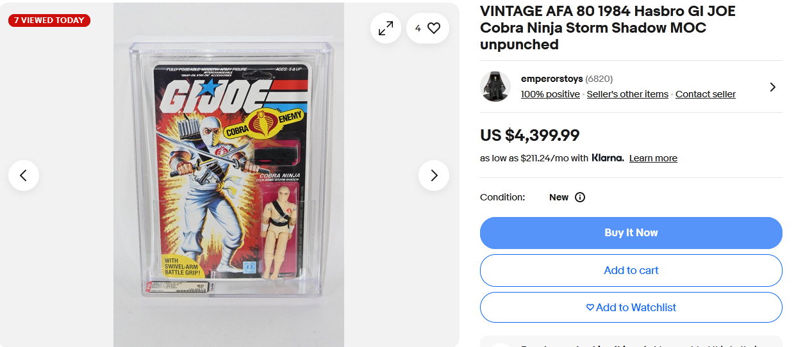Click the 7 viewed today badge

click(x=49, y=20)
